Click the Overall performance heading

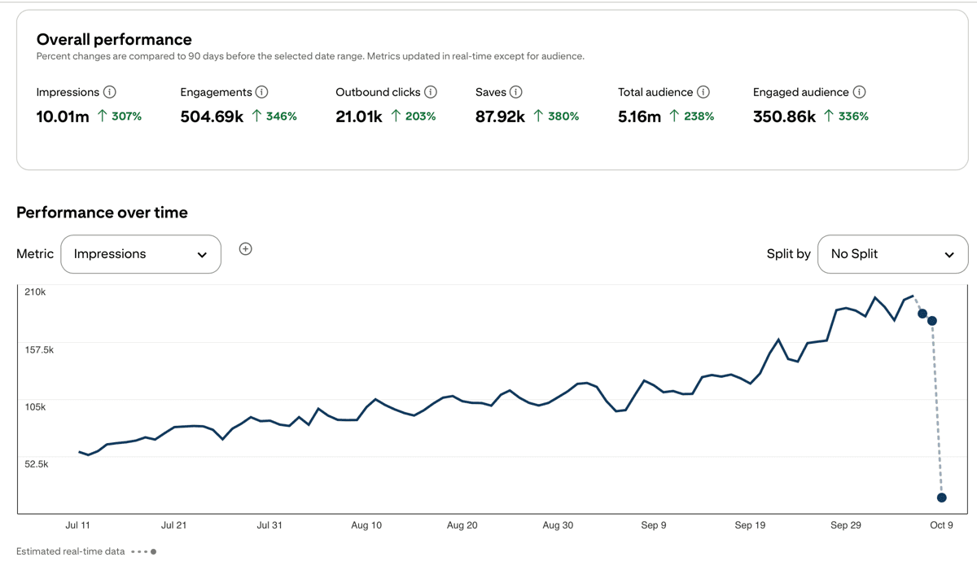coord(114,39)
